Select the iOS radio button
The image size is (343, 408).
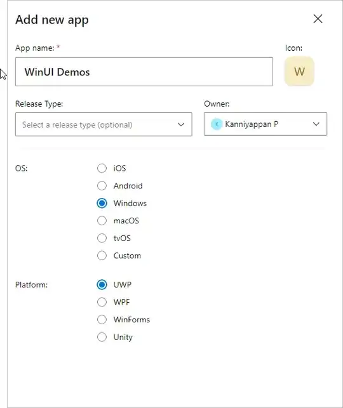pyautogui.click(x=102, y=168)
